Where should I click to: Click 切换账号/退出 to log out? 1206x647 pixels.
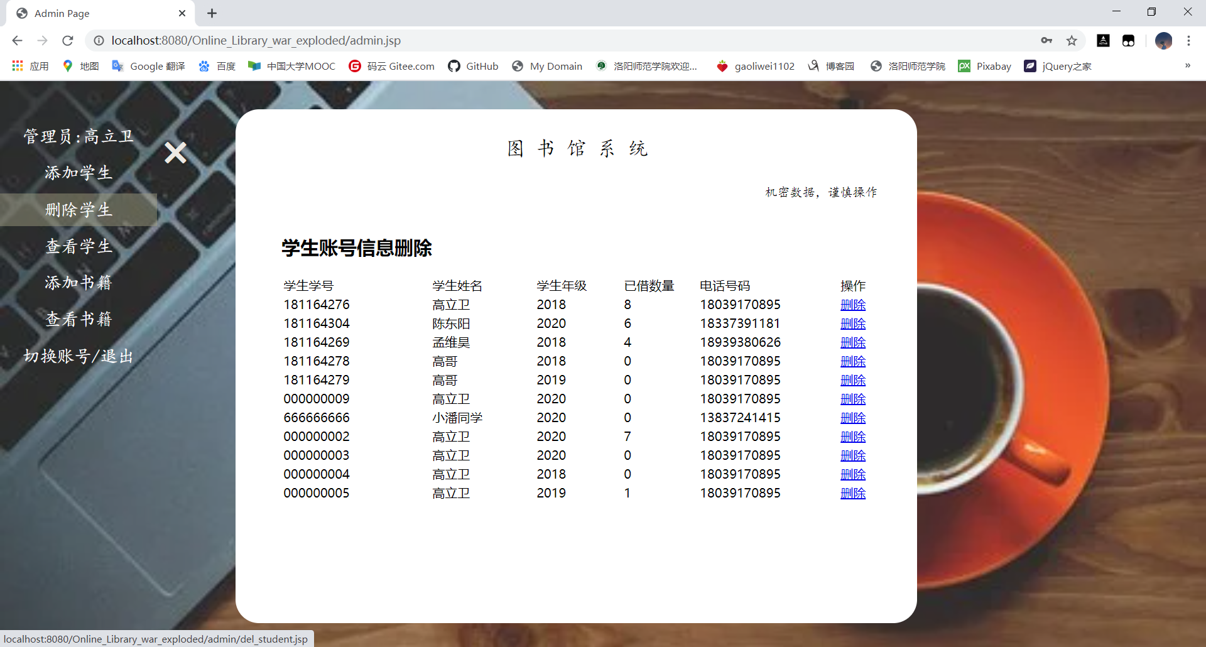click(78, 355)
